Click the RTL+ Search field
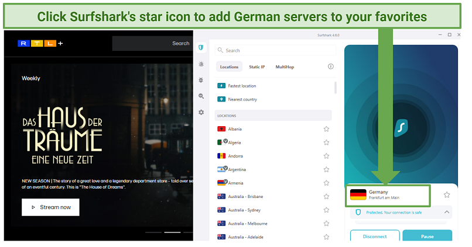 pyautogui.click(x=153, y=44)
